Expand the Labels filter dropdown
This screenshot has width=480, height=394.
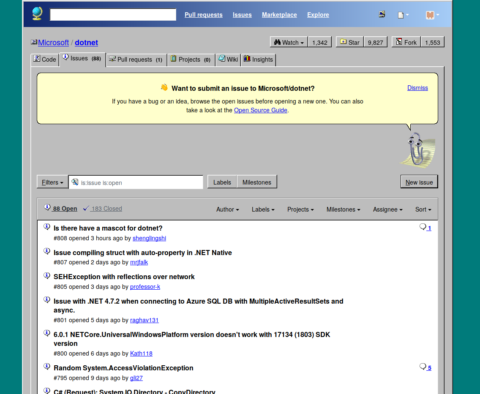pyautogui.click(x=263, y=209)
